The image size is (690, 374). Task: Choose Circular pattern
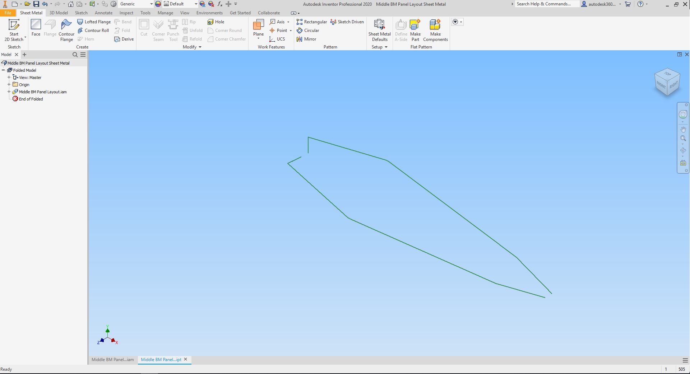(x=308, y=31)
